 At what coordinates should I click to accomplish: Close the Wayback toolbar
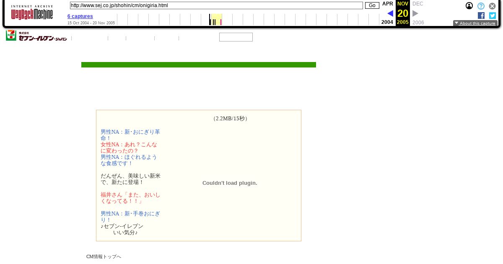[x=493, y=6]
